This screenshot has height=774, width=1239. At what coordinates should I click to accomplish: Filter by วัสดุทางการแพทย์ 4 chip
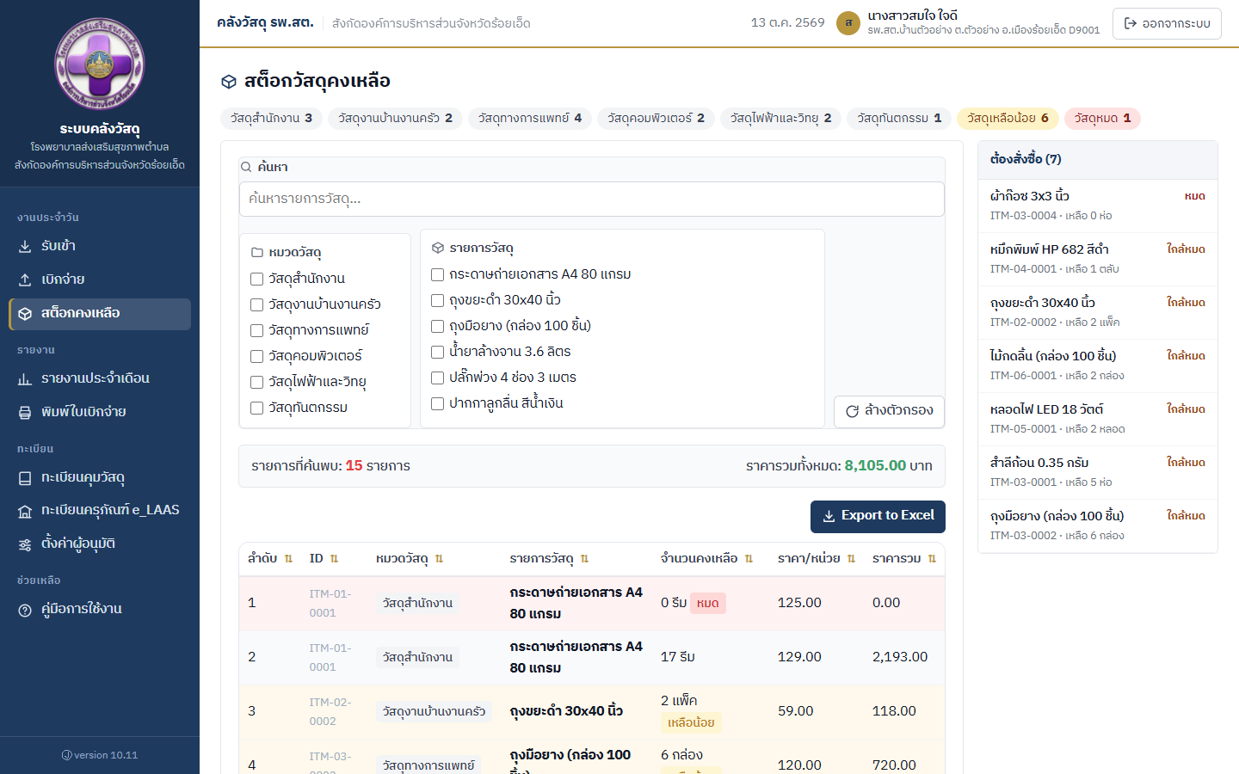click(530, 119)
